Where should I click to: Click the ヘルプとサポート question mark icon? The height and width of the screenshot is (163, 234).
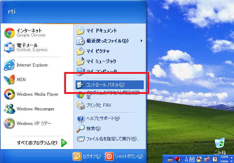tap(81, 118)
